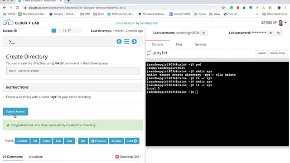Image resolution: width=290 pixels, height=163 pixels.
Task: Open the slide list hamburger icon
Action: [127, 41]
